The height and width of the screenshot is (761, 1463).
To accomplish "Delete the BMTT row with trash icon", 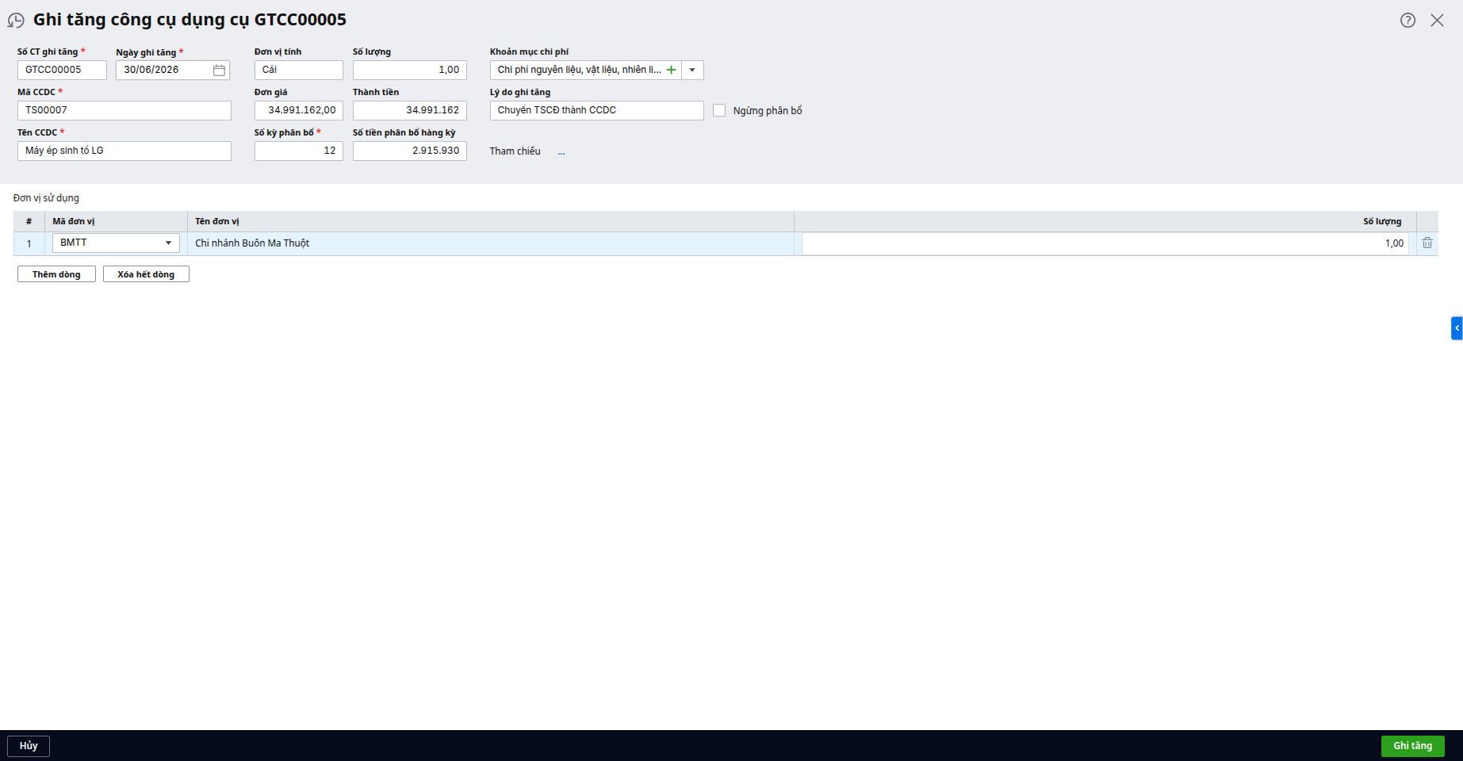I will pyautogui.click(x=1427, y=243).
